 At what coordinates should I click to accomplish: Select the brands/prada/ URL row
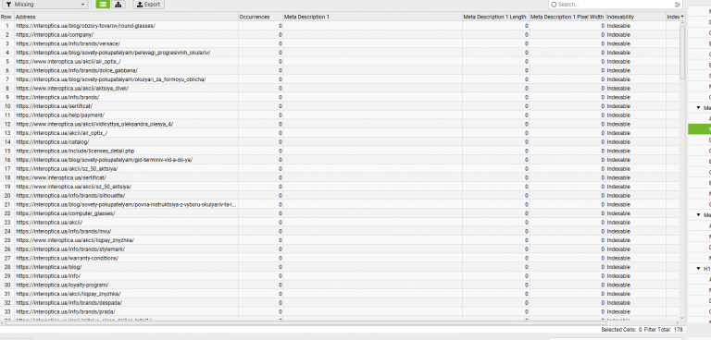coord(66,311)
